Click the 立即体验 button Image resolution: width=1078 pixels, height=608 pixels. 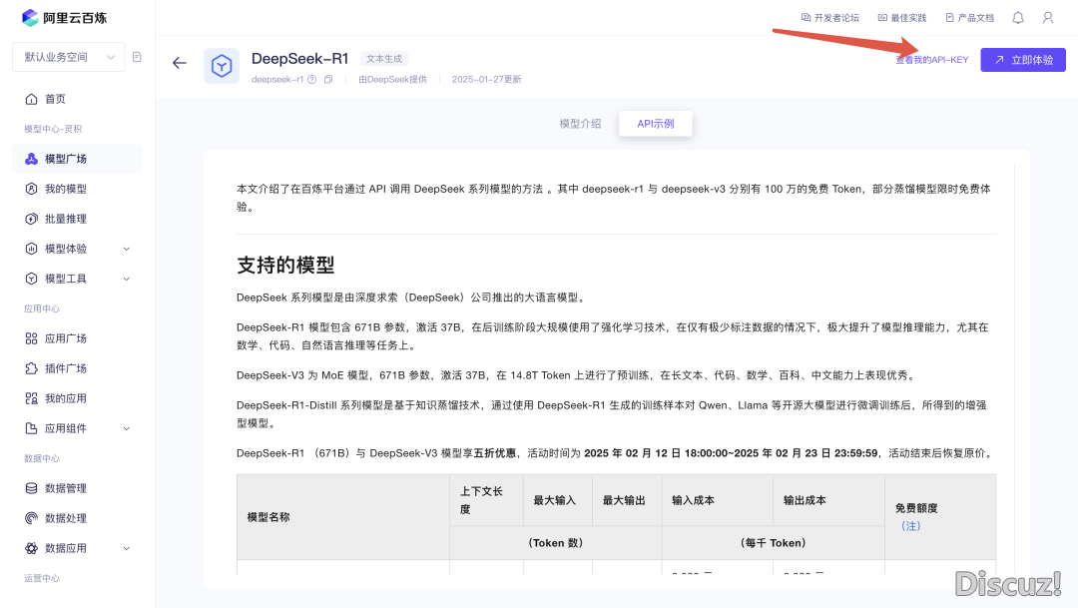1023,60
